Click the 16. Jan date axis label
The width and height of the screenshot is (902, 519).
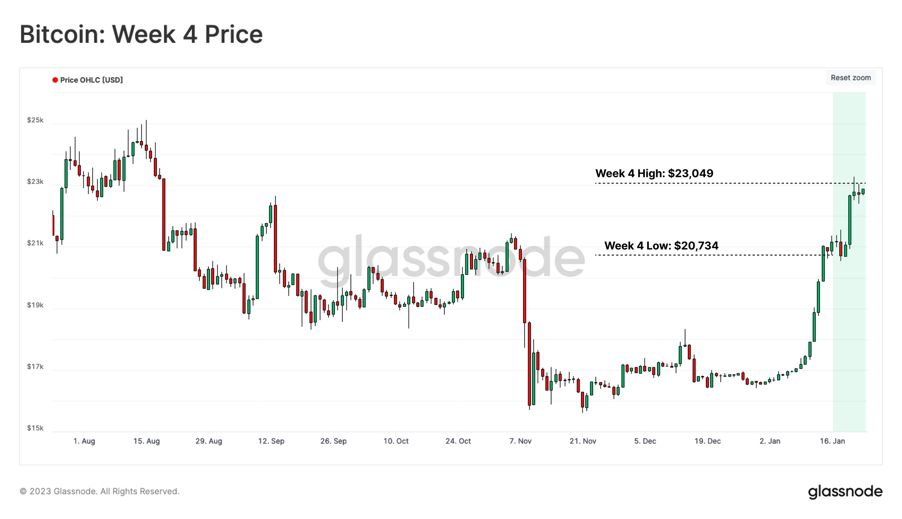pos(832,441)
